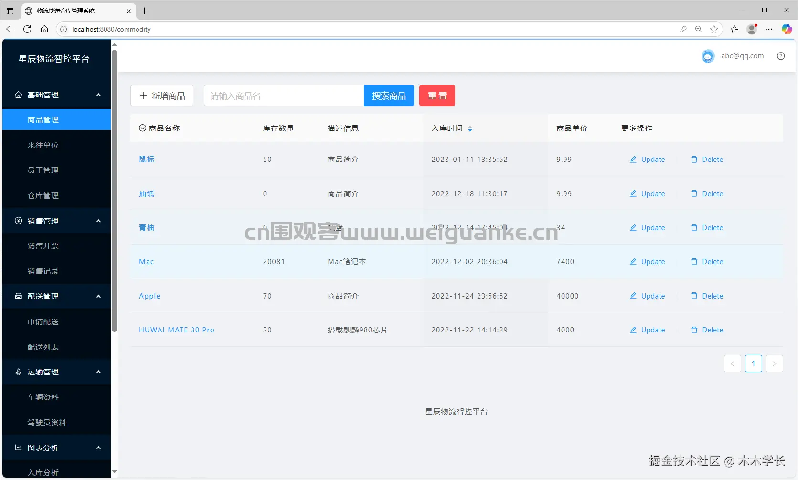Click the trash icon in the Apple row
798x480 pixels.
(x=694, y=296)
